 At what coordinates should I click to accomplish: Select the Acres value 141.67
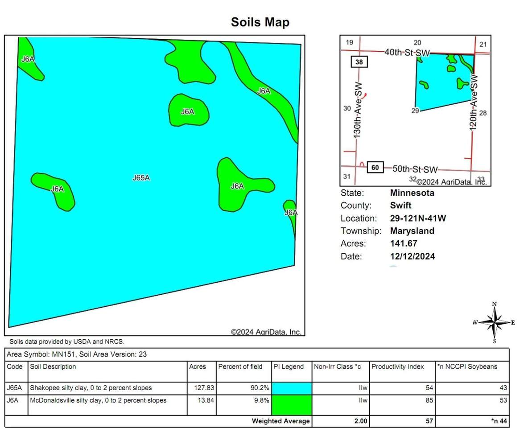pos(403,243)
